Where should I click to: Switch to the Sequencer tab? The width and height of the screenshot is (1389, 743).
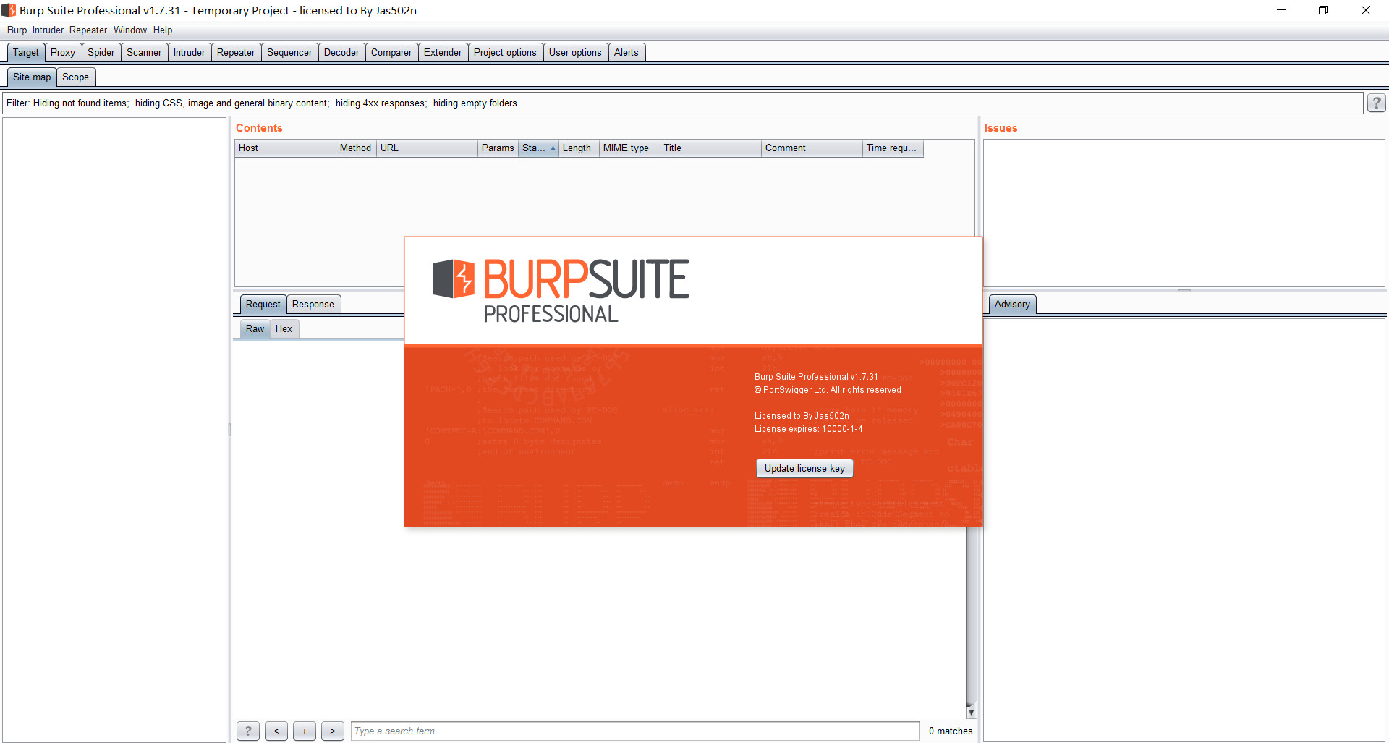tap(289, 53)
